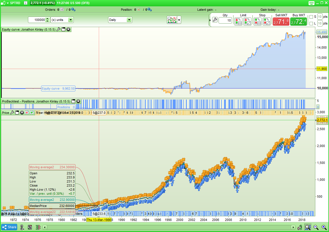This screenshot has width=329, height=232.
Task: Click the Positions 0 label
Action: tap(66, 107)
